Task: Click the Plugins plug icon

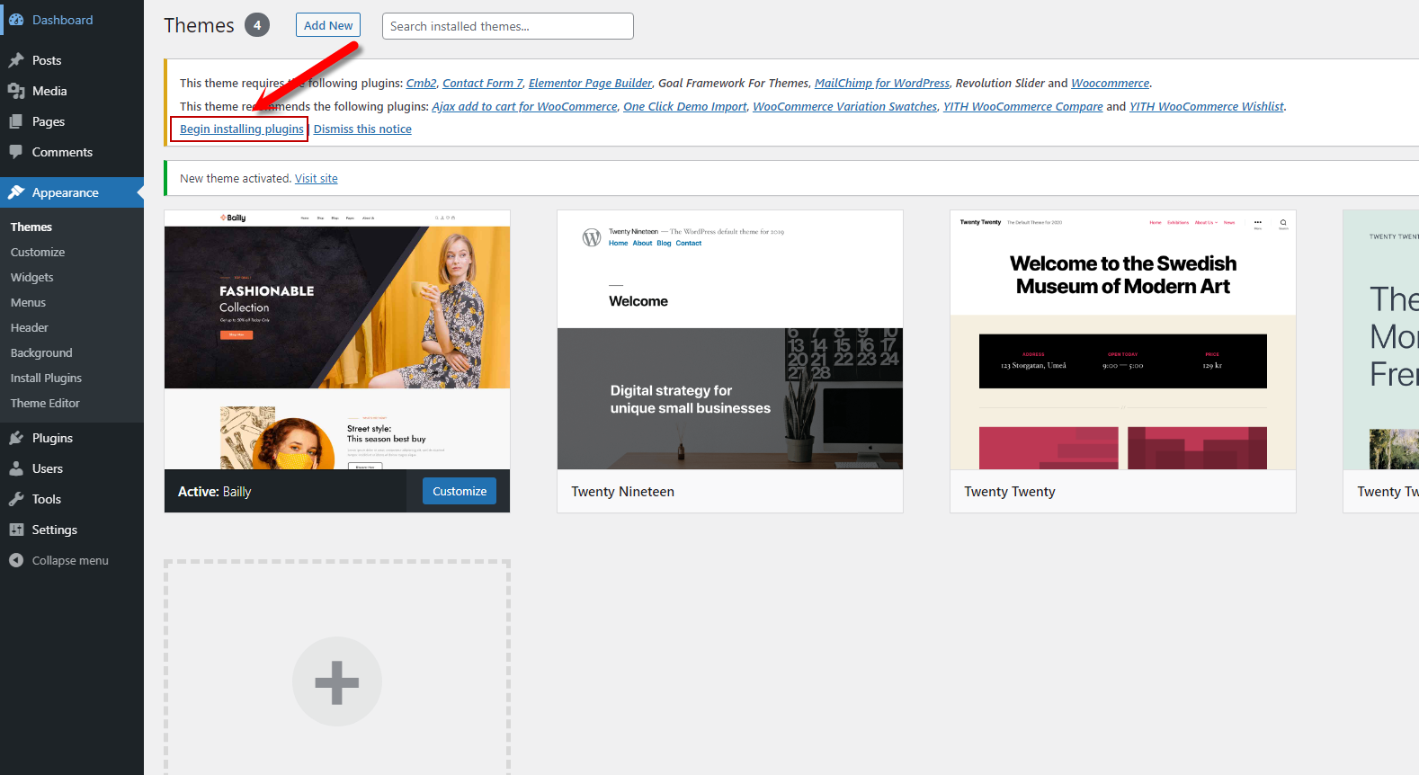Action: [x=16, y=438]
